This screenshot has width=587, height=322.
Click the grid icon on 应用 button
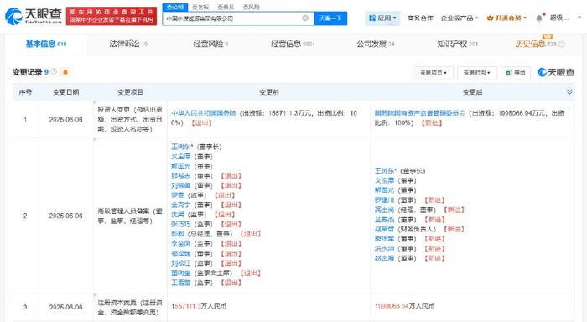[x=372, y=18]
